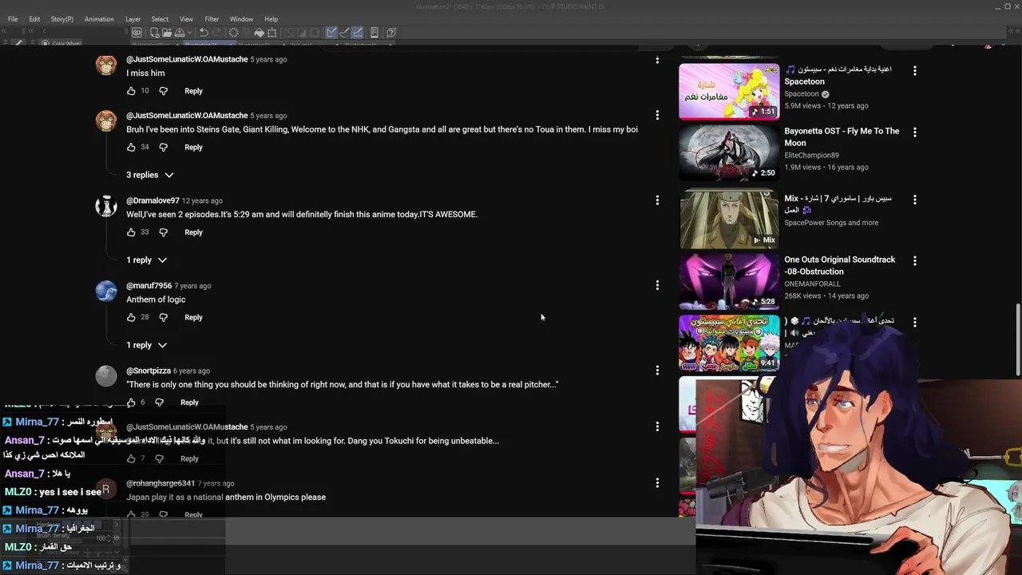Image resolution: width=1022 pixels, height=575 pixels.
Task: Click 'SpacePower Songs and more' text
Action: coord(831,223)
